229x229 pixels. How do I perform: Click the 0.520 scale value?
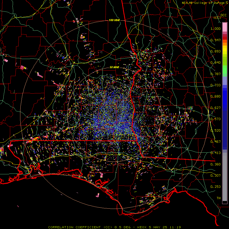(x=216, y=131)
